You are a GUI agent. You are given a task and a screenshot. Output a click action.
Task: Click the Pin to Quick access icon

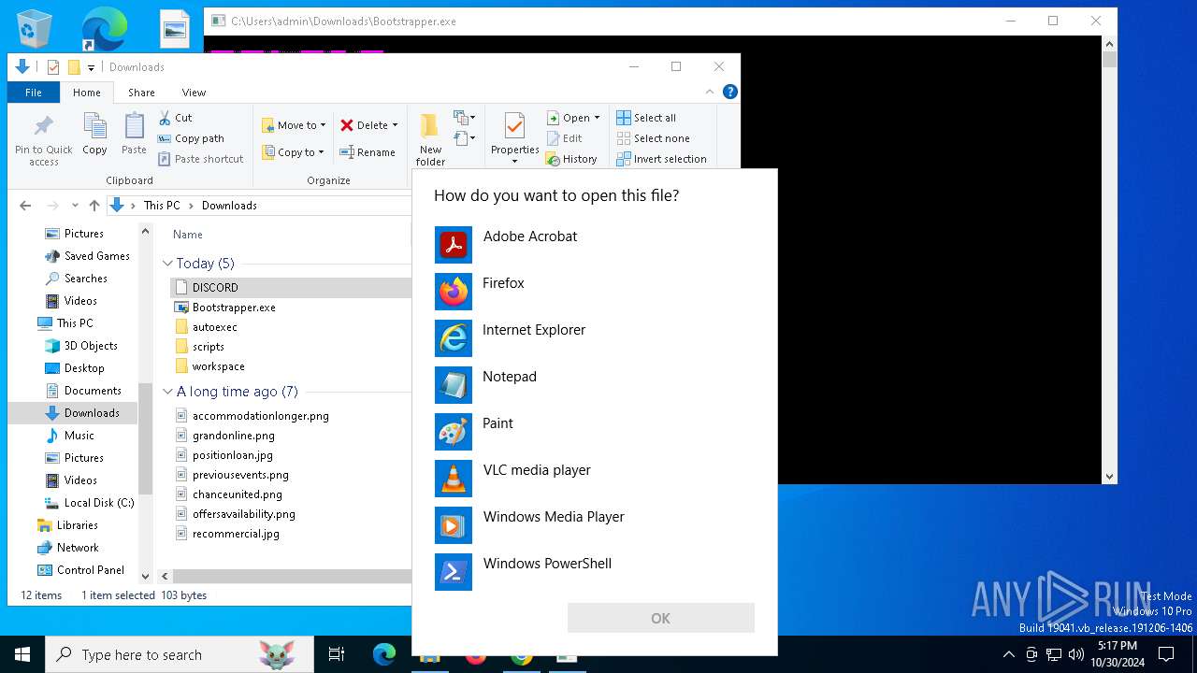(x=44, y=139)
